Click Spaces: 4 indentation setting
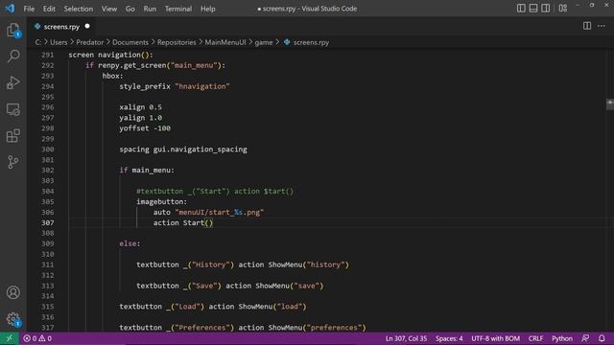 [449, 338]
